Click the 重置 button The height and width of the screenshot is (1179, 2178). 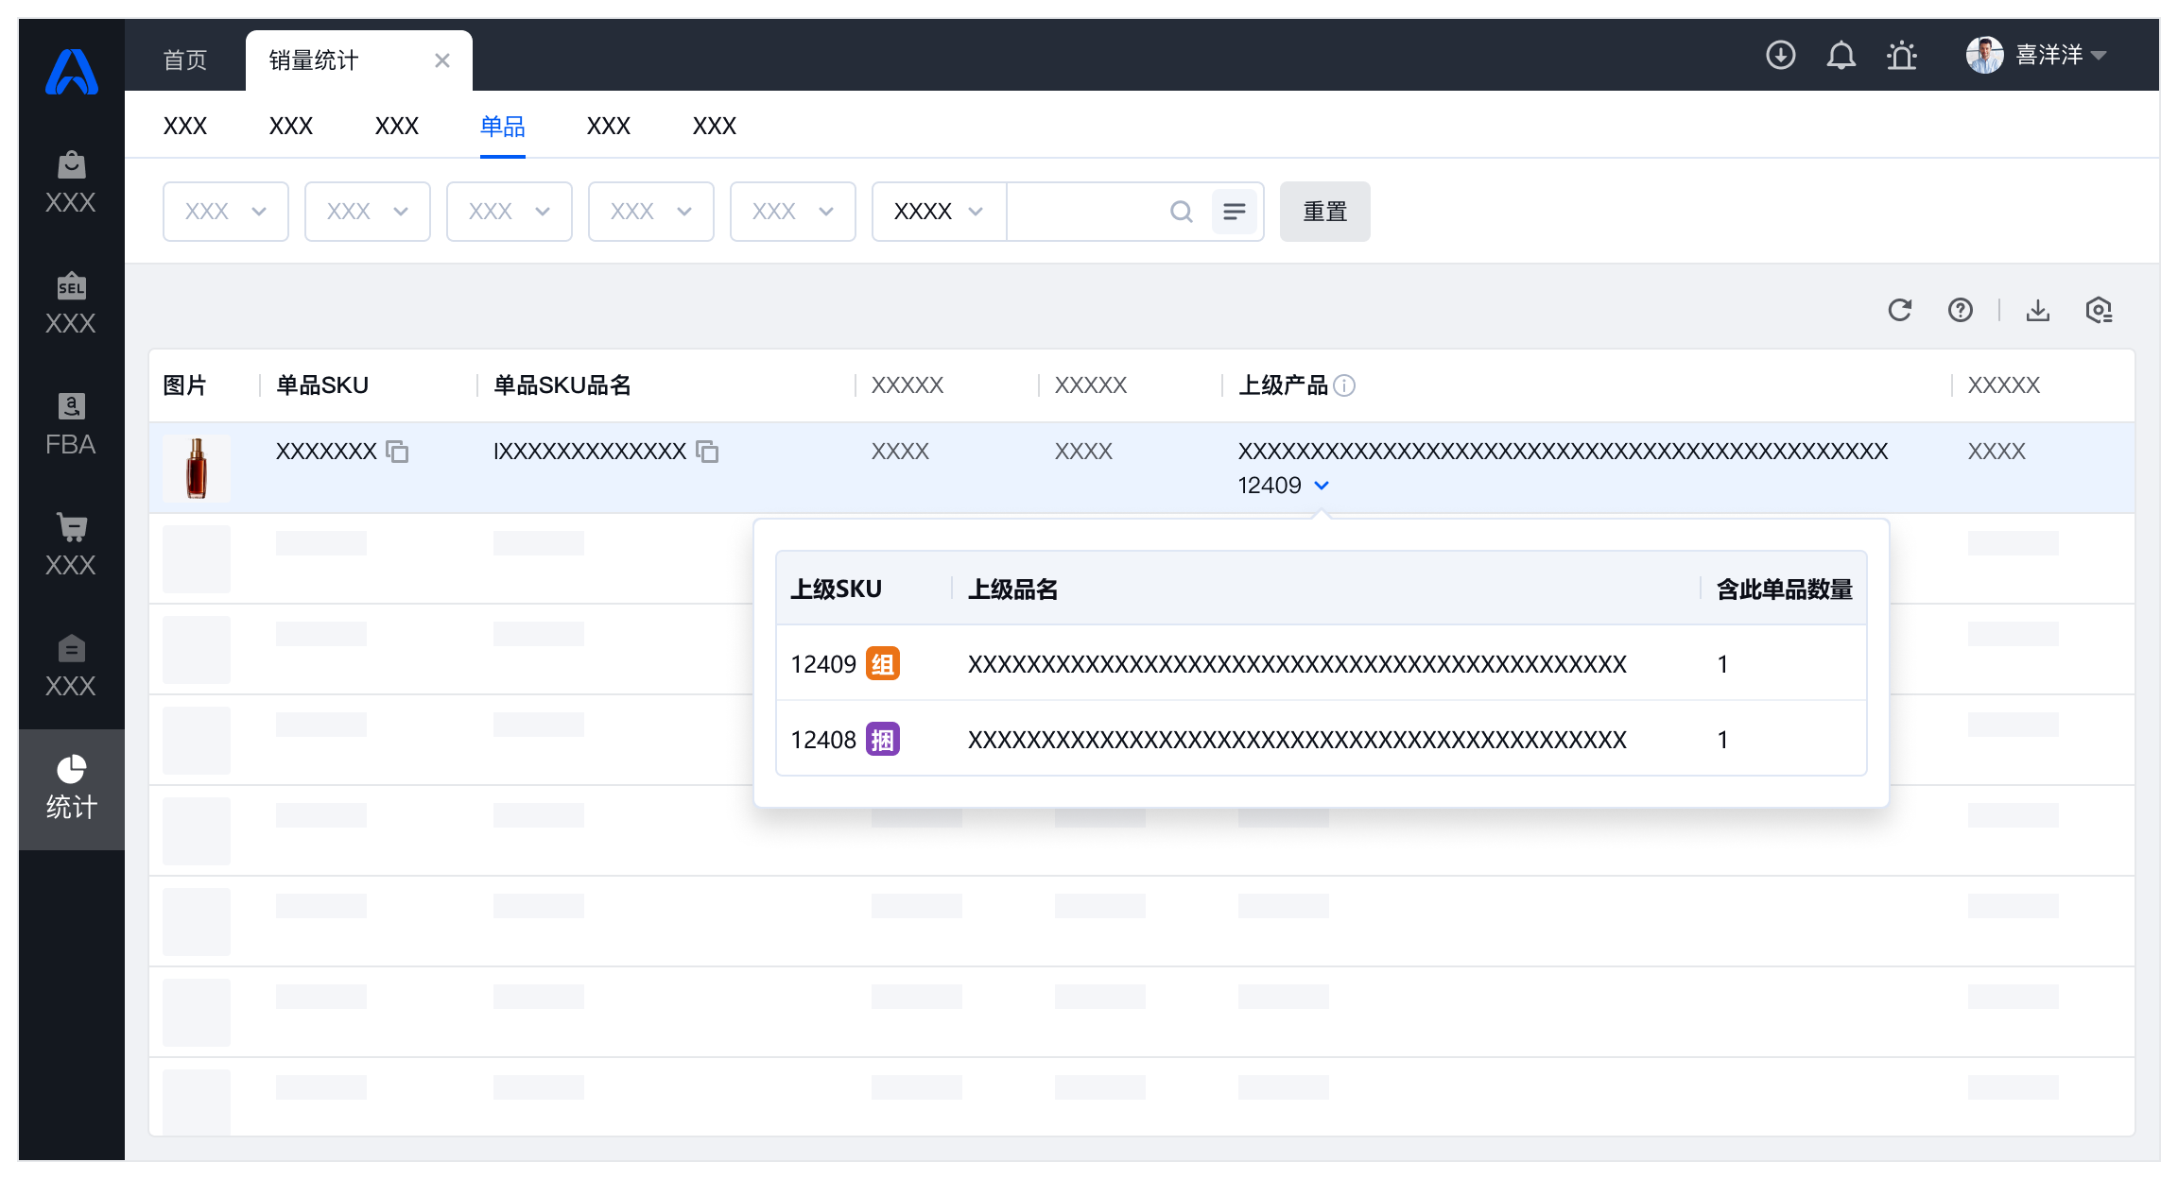[1324, 212]
